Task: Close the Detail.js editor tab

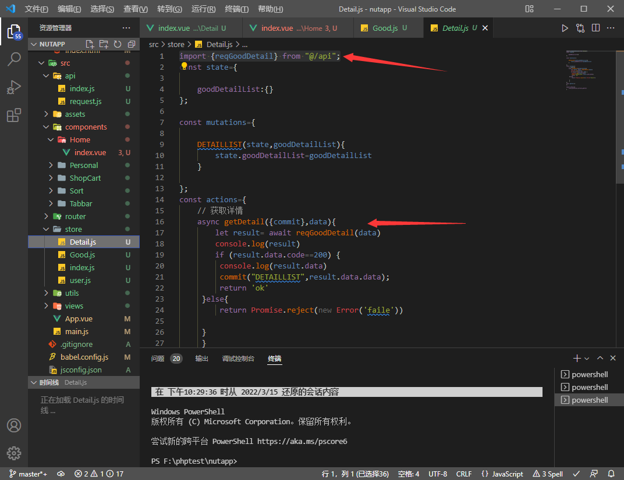Action: pyautogui.click(x=485, y=28)
